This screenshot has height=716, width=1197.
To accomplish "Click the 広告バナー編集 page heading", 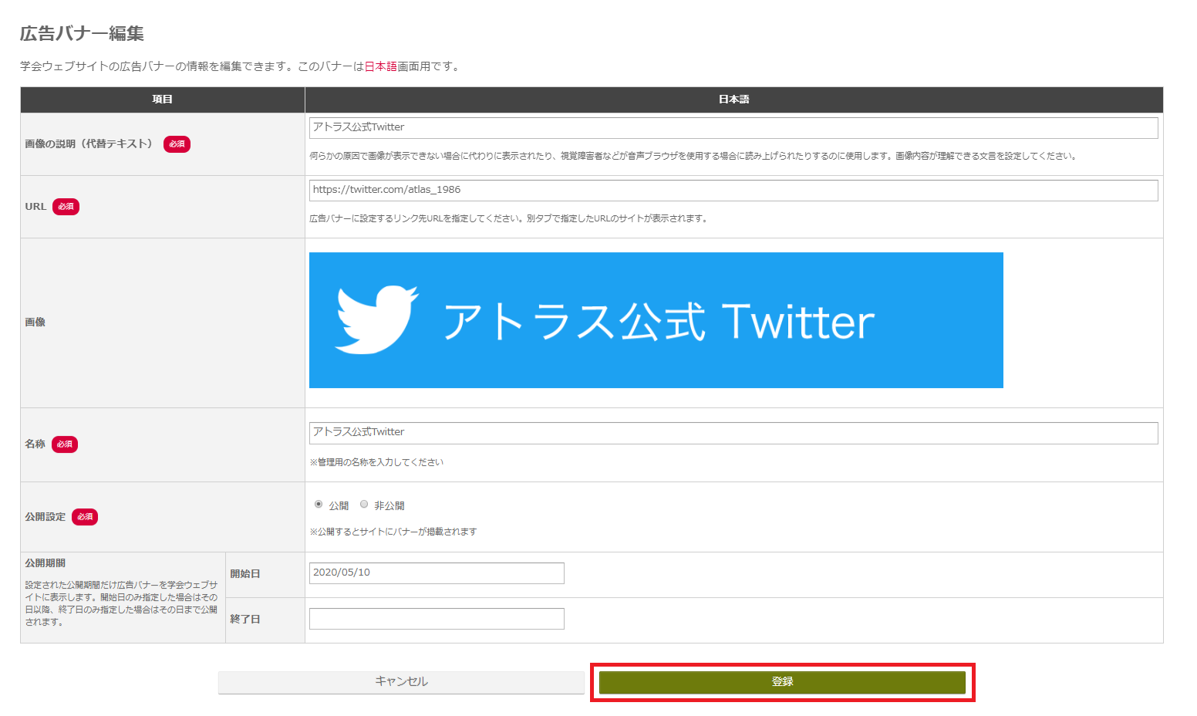I will pos(83,34).
